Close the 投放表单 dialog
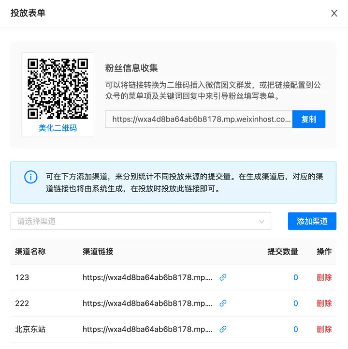This screenshot has height=349, width=348. [334, 13]
